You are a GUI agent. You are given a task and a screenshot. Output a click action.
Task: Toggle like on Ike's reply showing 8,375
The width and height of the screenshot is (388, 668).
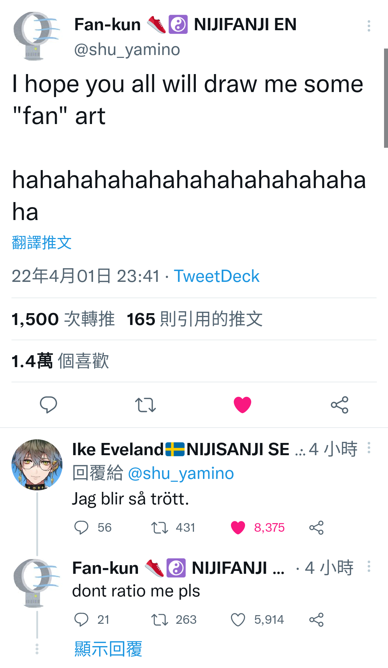pyautogui.click(x=238, y=528)
